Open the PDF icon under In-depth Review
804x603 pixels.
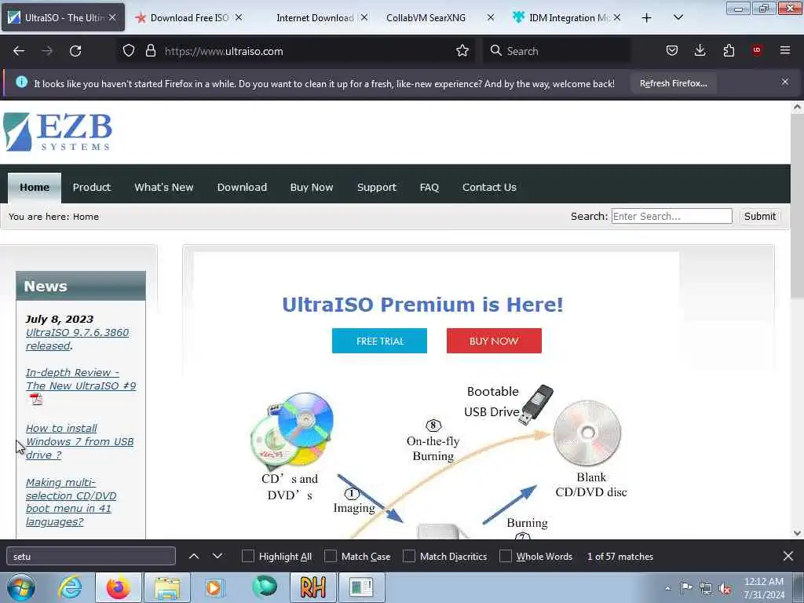pyautogui.click(x=36, y=399)
